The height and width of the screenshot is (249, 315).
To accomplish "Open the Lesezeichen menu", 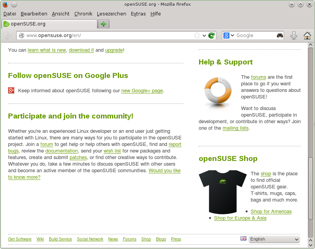I will pos(111,14).
